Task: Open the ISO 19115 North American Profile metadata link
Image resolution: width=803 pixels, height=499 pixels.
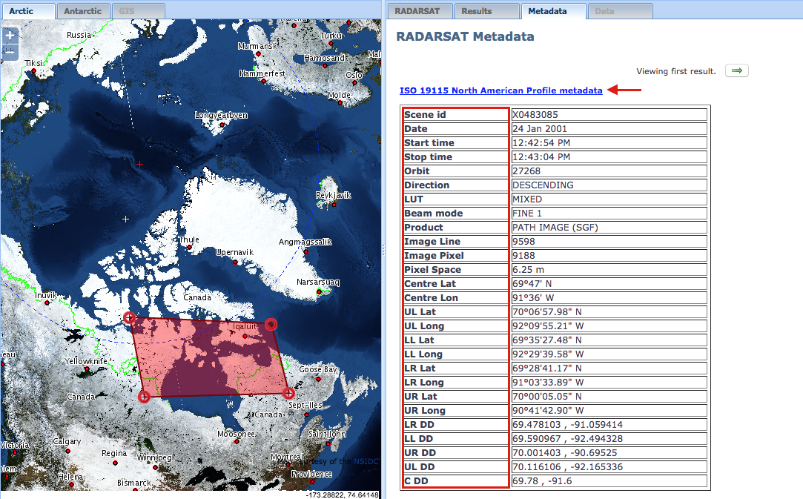Action: pos(501,90)
